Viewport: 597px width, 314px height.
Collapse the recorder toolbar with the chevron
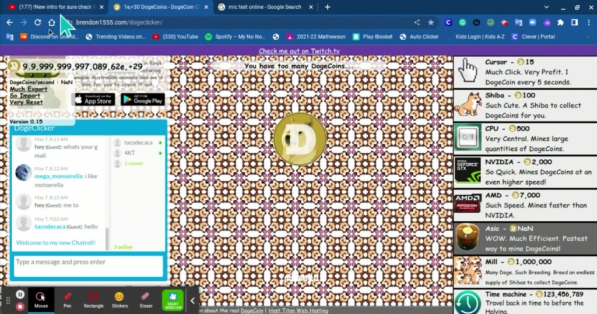(192, 301)
